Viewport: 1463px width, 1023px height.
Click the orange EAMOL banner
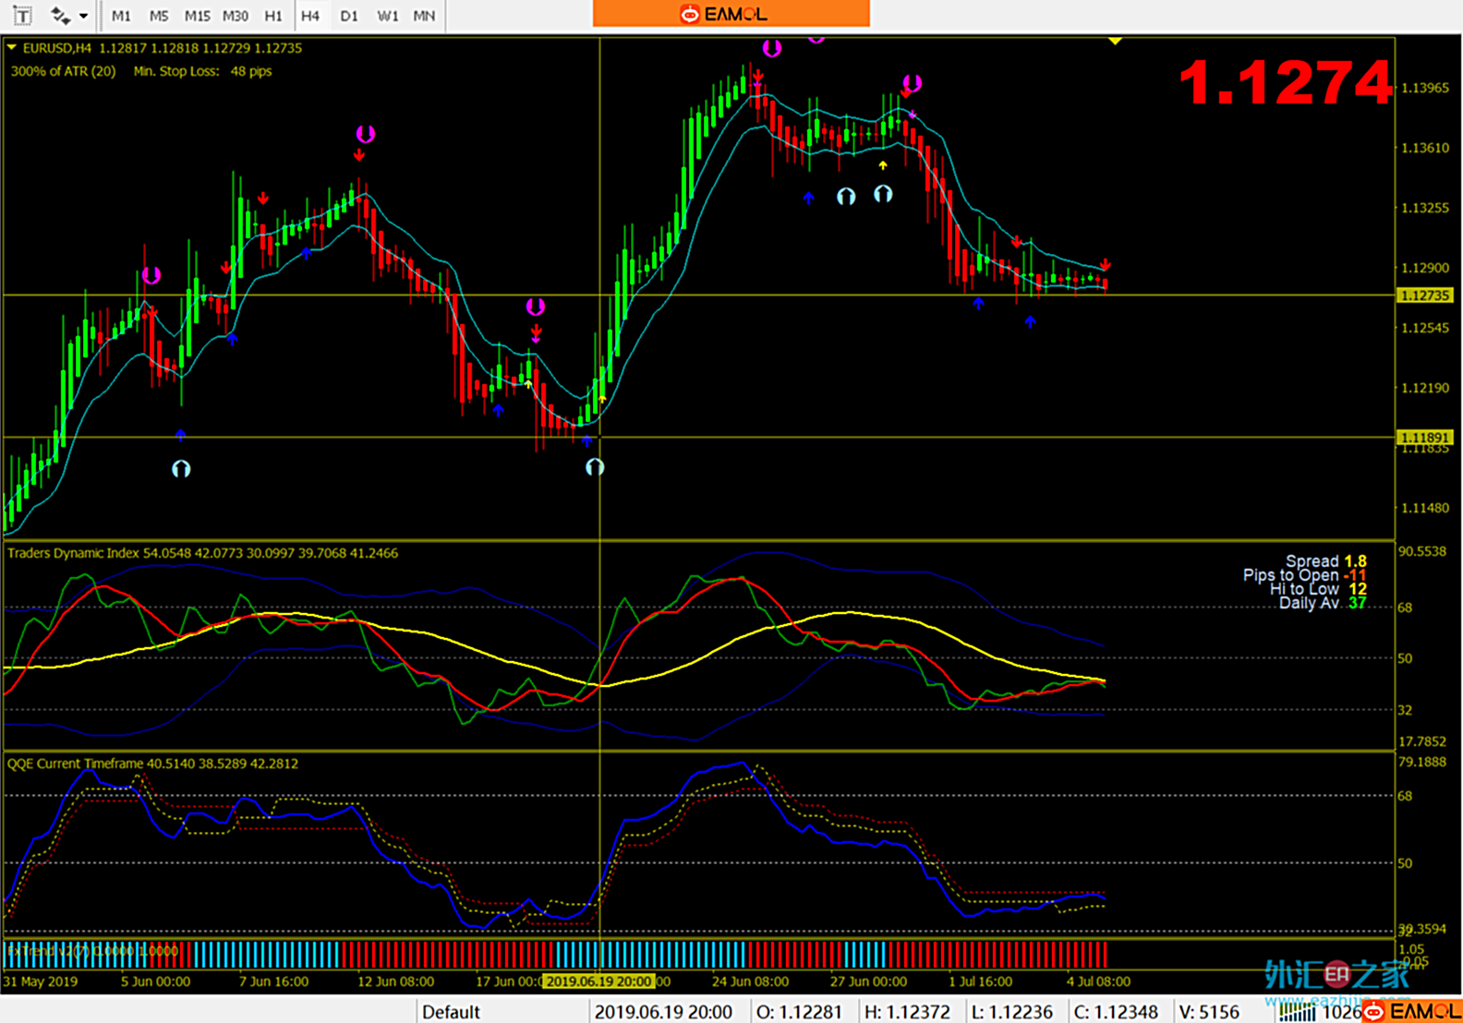pos(731,14)
